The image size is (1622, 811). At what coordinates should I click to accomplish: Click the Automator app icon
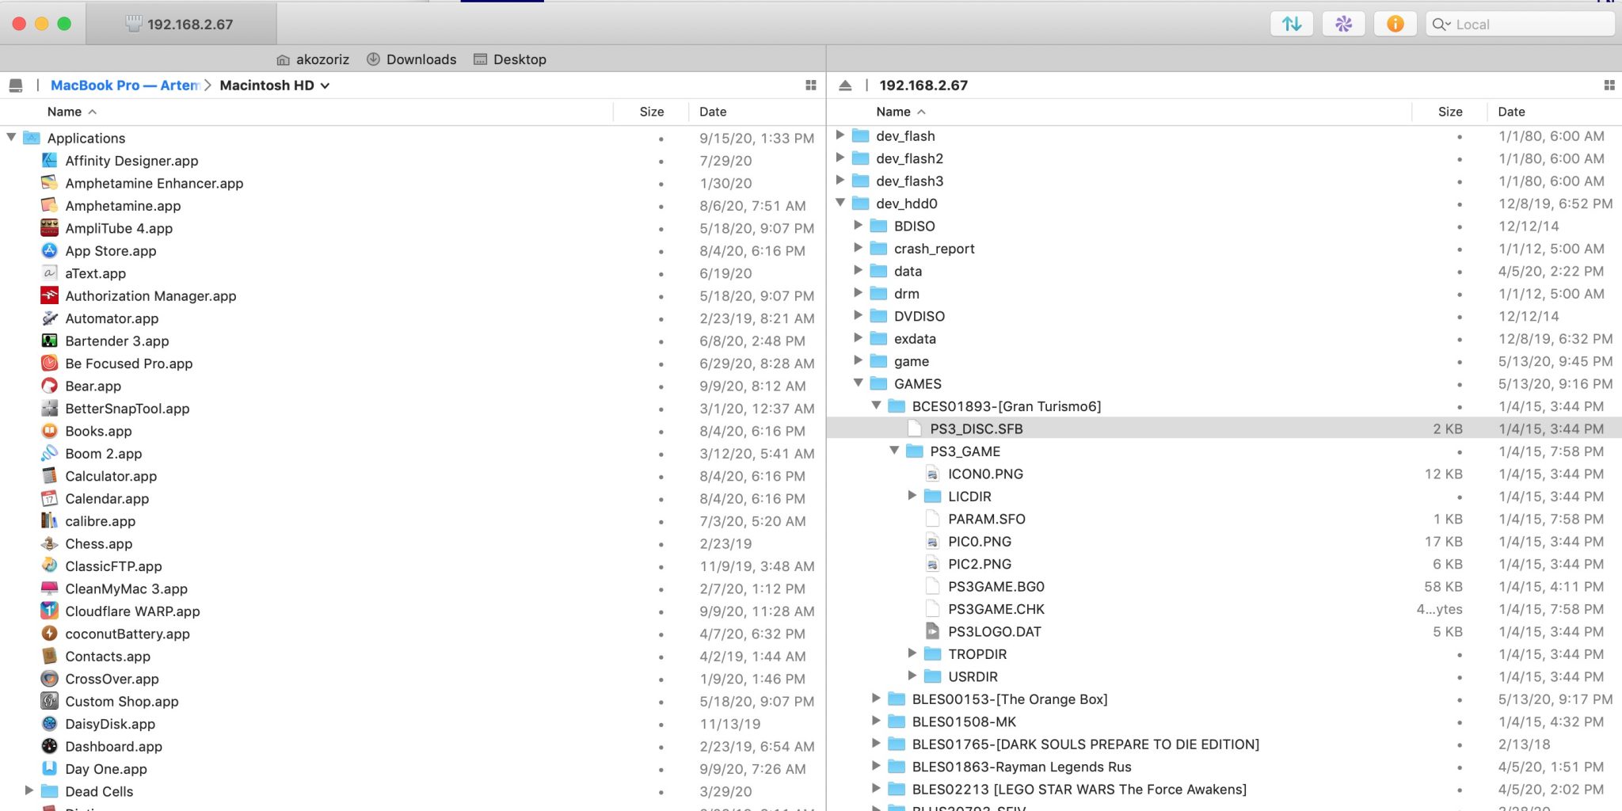click(49, 318)
